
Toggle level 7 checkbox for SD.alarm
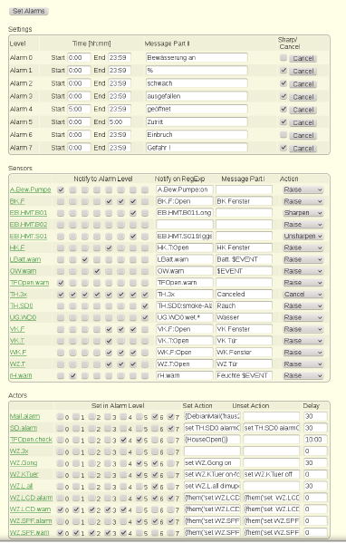coord(170,428)
